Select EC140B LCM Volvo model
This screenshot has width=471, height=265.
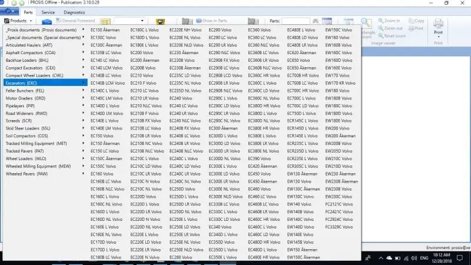coord(108,83)
